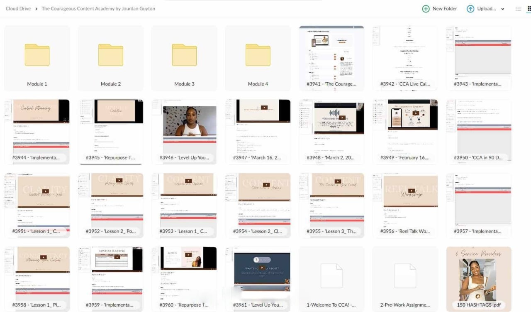This screenshot has height=312, width=531.
Task: Expand the Upload dropdown arrow
Action: pyautogui.click(x=503, y=9)
